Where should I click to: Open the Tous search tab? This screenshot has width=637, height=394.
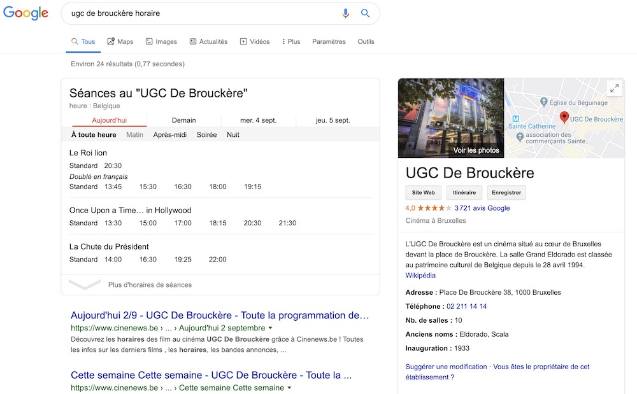click(x=83, y=41)
